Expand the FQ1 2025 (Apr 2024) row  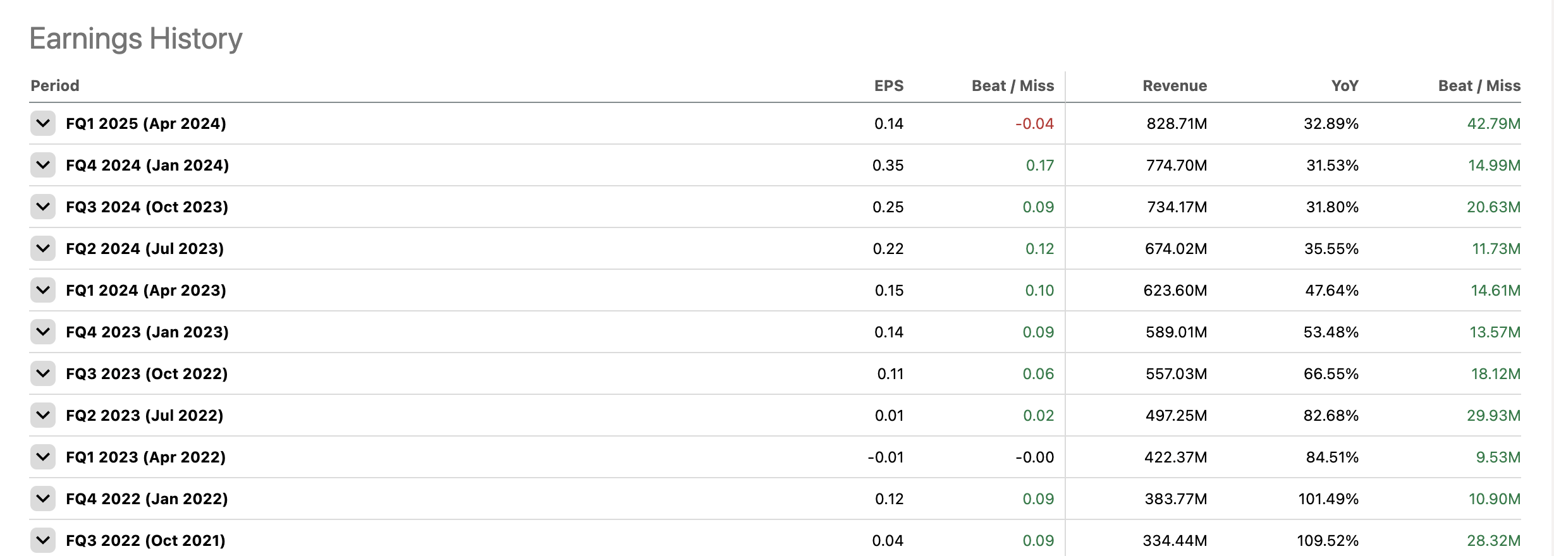pos(43,123)
